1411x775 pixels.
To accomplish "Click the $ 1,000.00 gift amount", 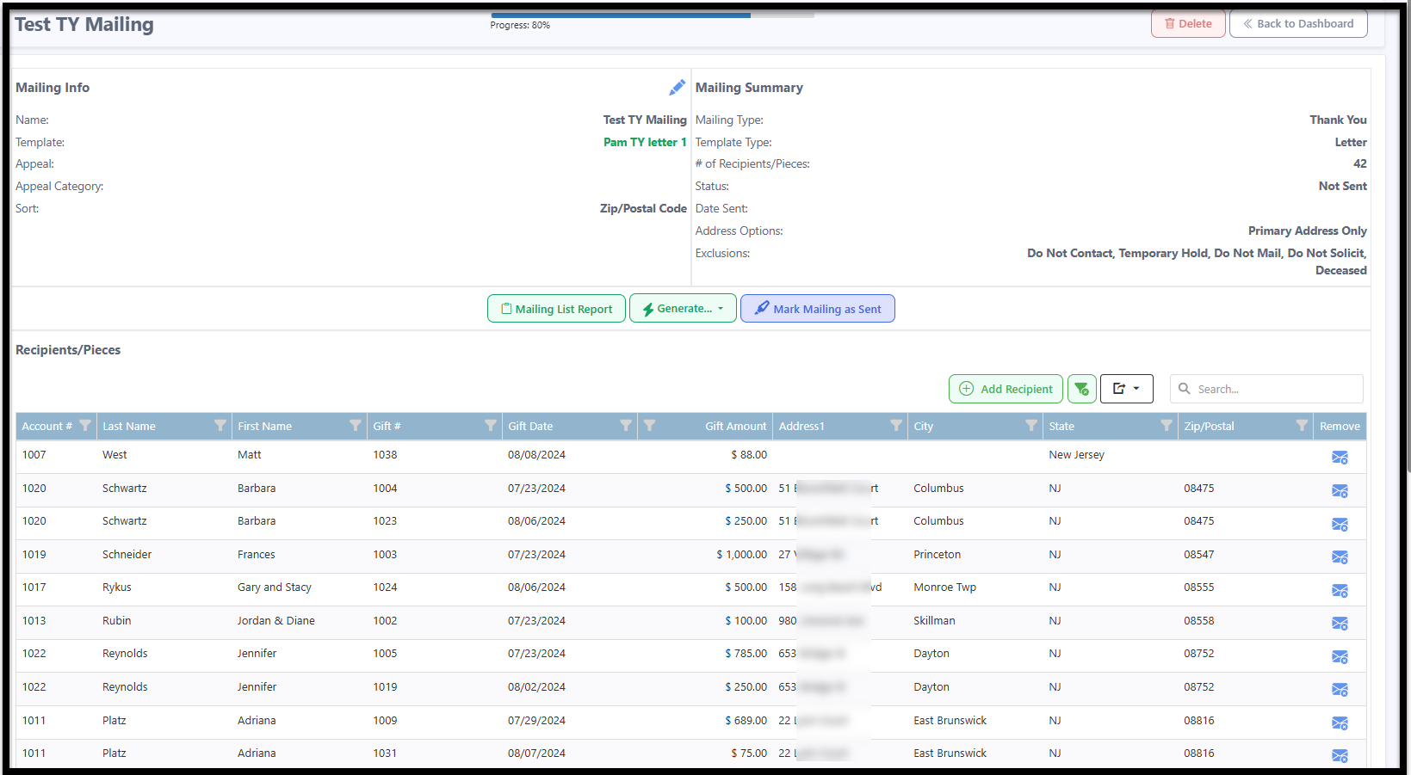I will pos(741,555).
